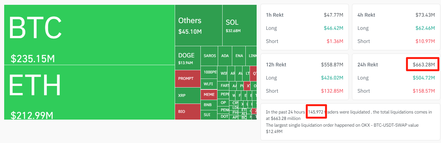Click the 1h Rekt card title
The height and width of the screenshot is (143, 441).
pyautogui.click(x=275, y=15)
